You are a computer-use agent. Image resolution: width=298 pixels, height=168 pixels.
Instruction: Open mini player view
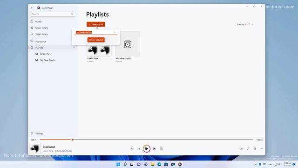255,148
